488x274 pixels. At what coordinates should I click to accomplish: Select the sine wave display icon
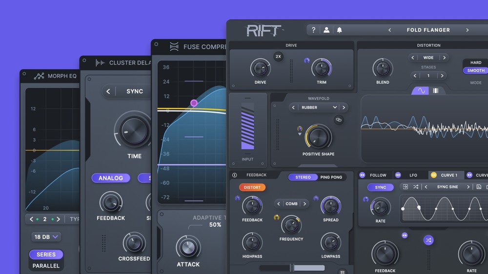421,91
